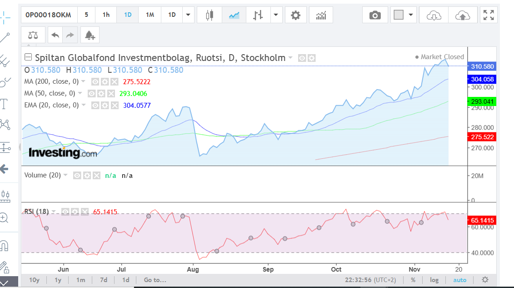Select the 1h timeframe

click(x=106, y=15)
